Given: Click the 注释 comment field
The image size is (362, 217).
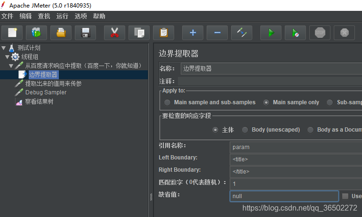Looking at the screenshot, I should (x=270, y=81).
